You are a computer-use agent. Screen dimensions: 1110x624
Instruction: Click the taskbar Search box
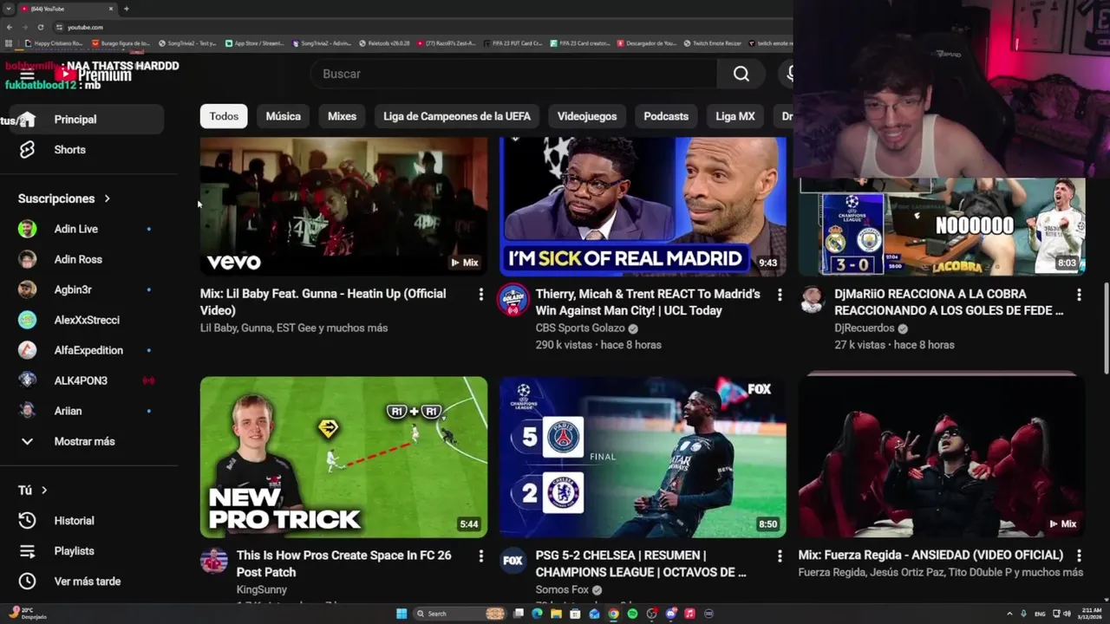(460, 614)
